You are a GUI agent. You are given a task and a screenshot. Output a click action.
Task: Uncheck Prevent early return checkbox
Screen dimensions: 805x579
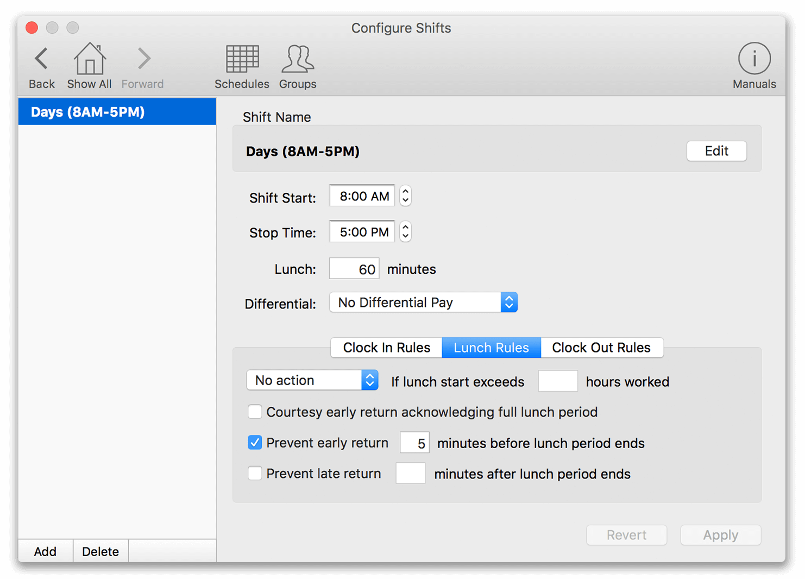click(x=255, y=443)
